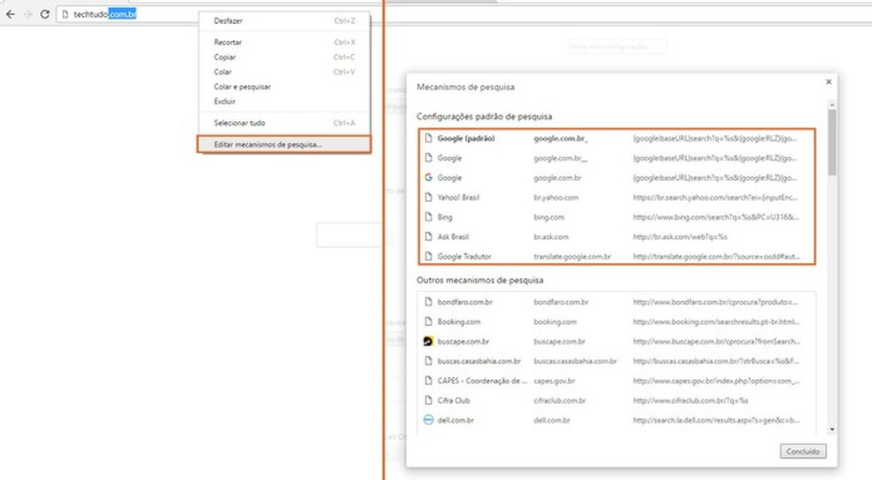
Task: Click the browser forward arrow
Action: click(27, 14)
